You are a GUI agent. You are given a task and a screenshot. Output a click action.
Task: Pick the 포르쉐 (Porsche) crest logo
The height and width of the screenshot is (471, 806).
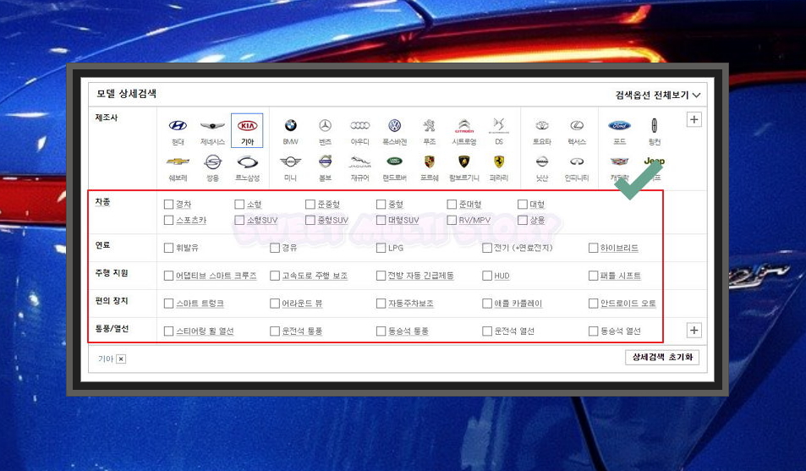click(x=429, y=162)
